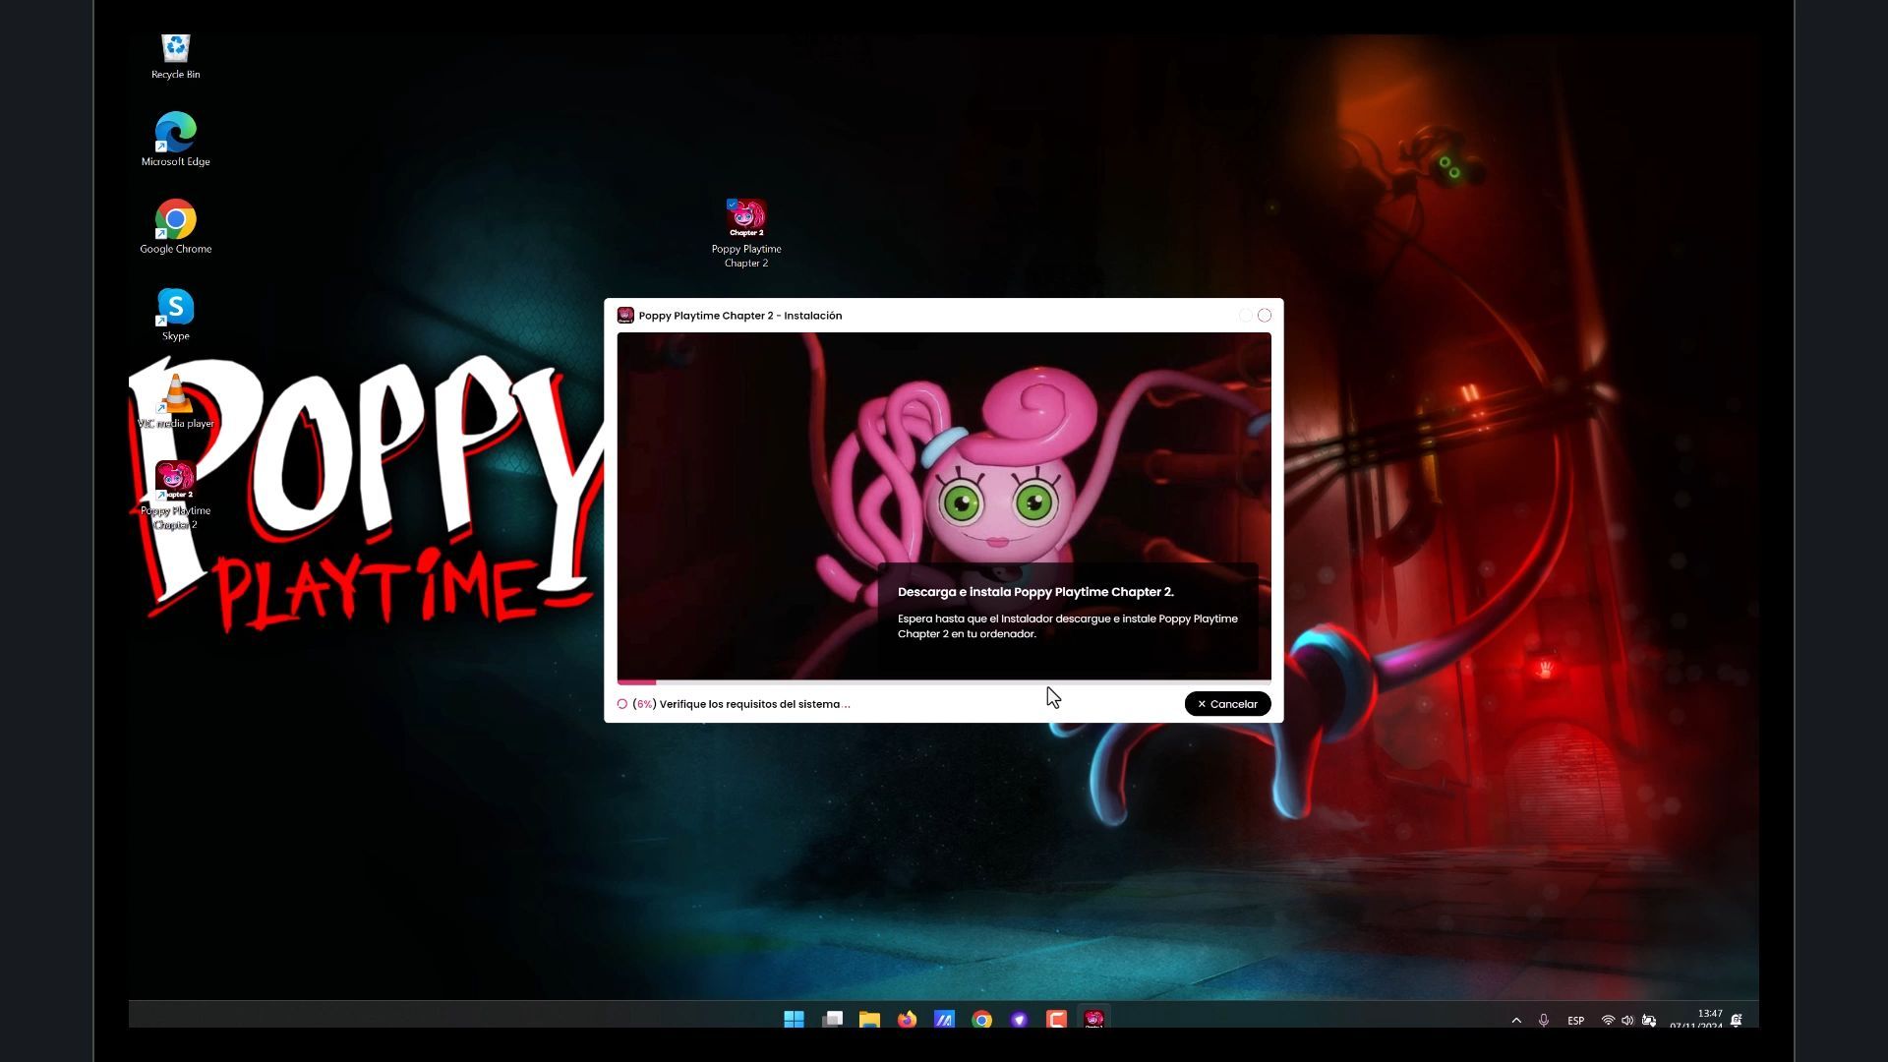
Task: Open the Windows Start menu
Action: click(x=794, y=1020)
